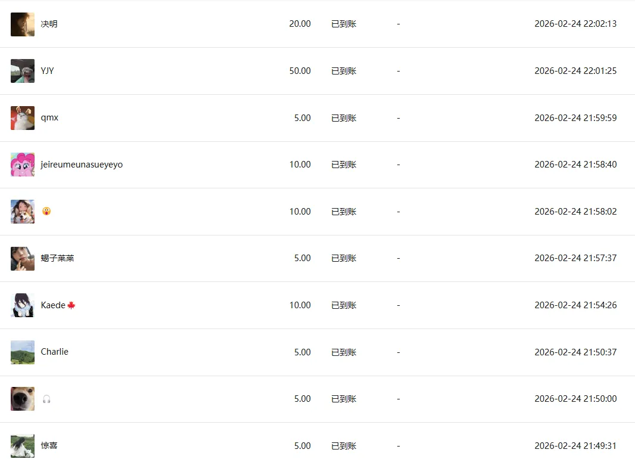Click the dog nose close-up avatar
Screen dimensions: 635x468
coord(23,399)
